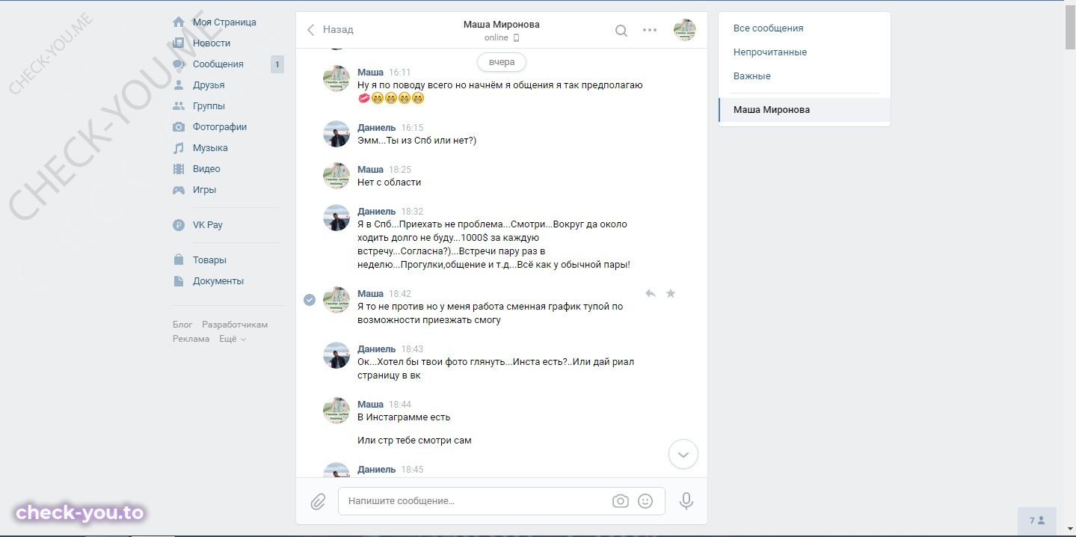
Task: Search within the conversation via magnifier icon
Action: 621,31
